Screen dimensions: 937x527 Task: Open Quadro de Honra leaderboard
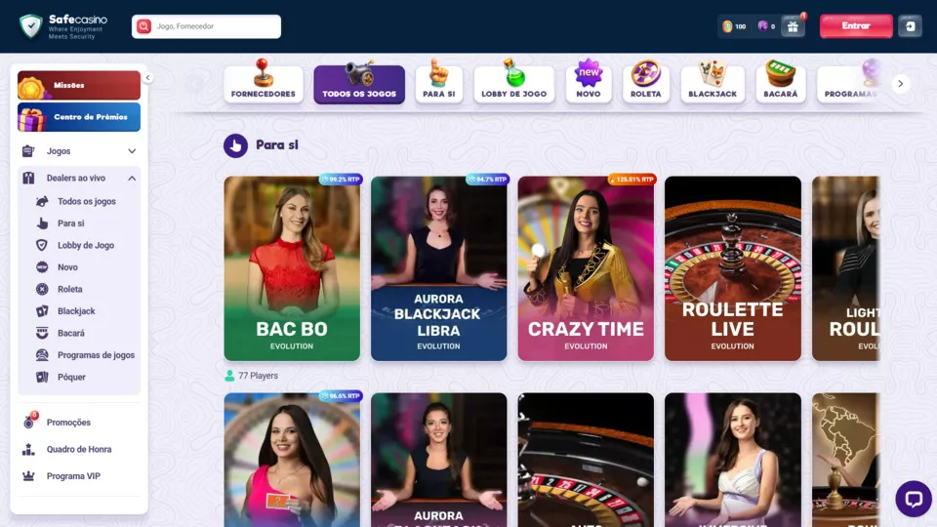(x=79, y=449)
